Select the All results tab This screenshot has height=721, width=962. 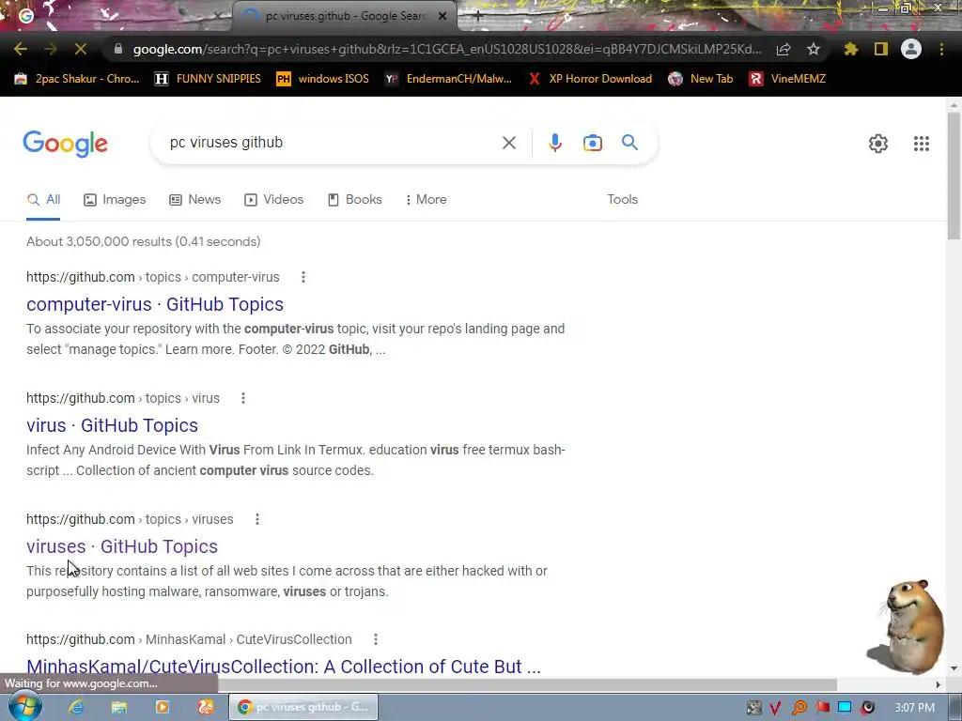[x=43, y=200]
